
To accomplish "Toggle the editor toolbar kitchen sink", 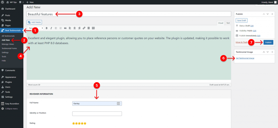I will pos(93,28).
